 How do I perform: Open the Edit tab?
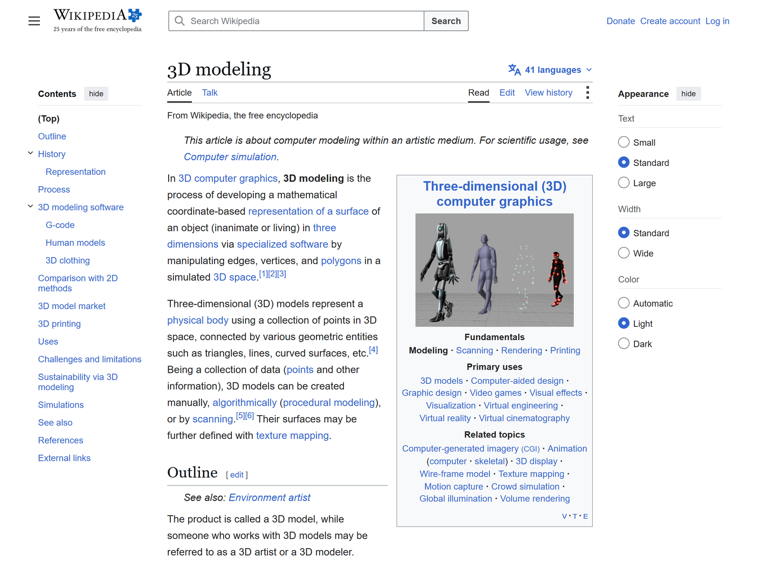point(507,93)
